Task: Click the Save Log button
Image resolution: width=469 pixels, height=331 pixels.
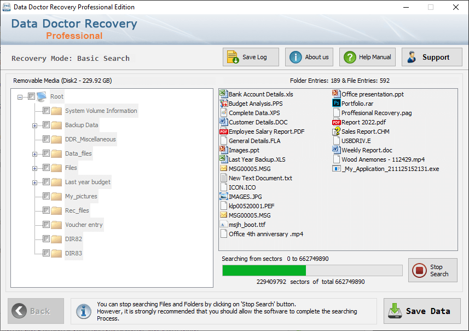Action: (251, 57)
